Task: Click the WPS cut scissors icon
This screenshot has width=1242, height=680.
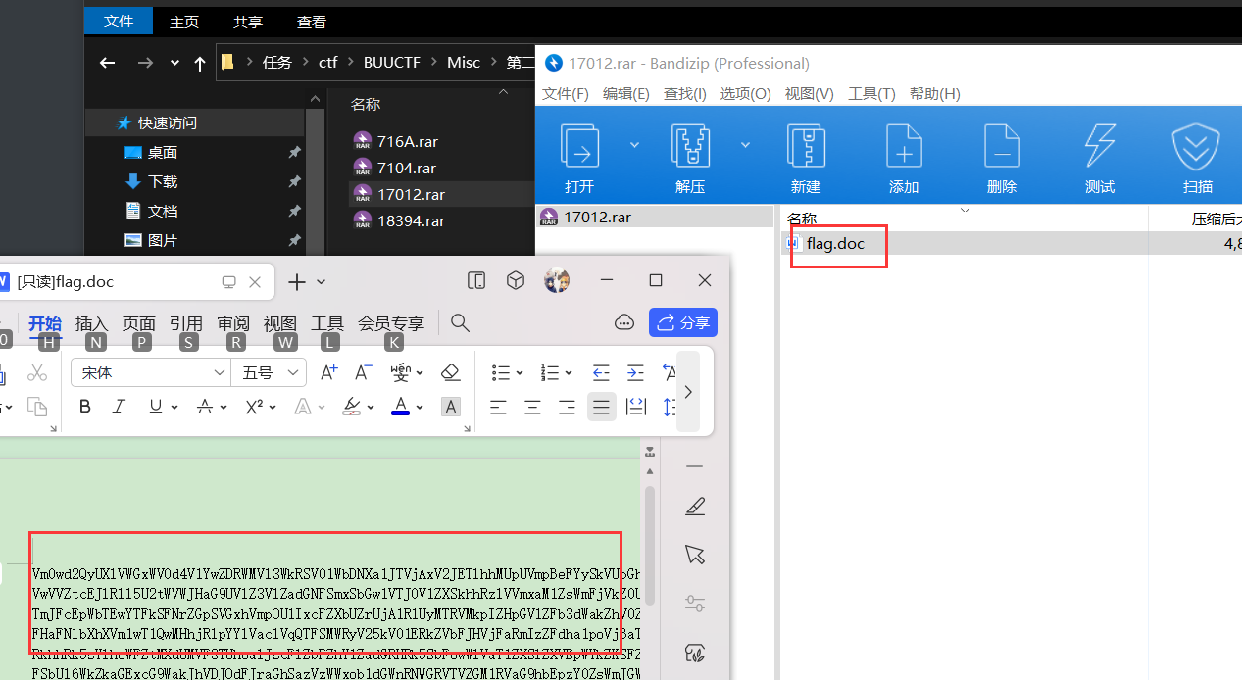Action: pyautogui.click(x=37, y=372)
